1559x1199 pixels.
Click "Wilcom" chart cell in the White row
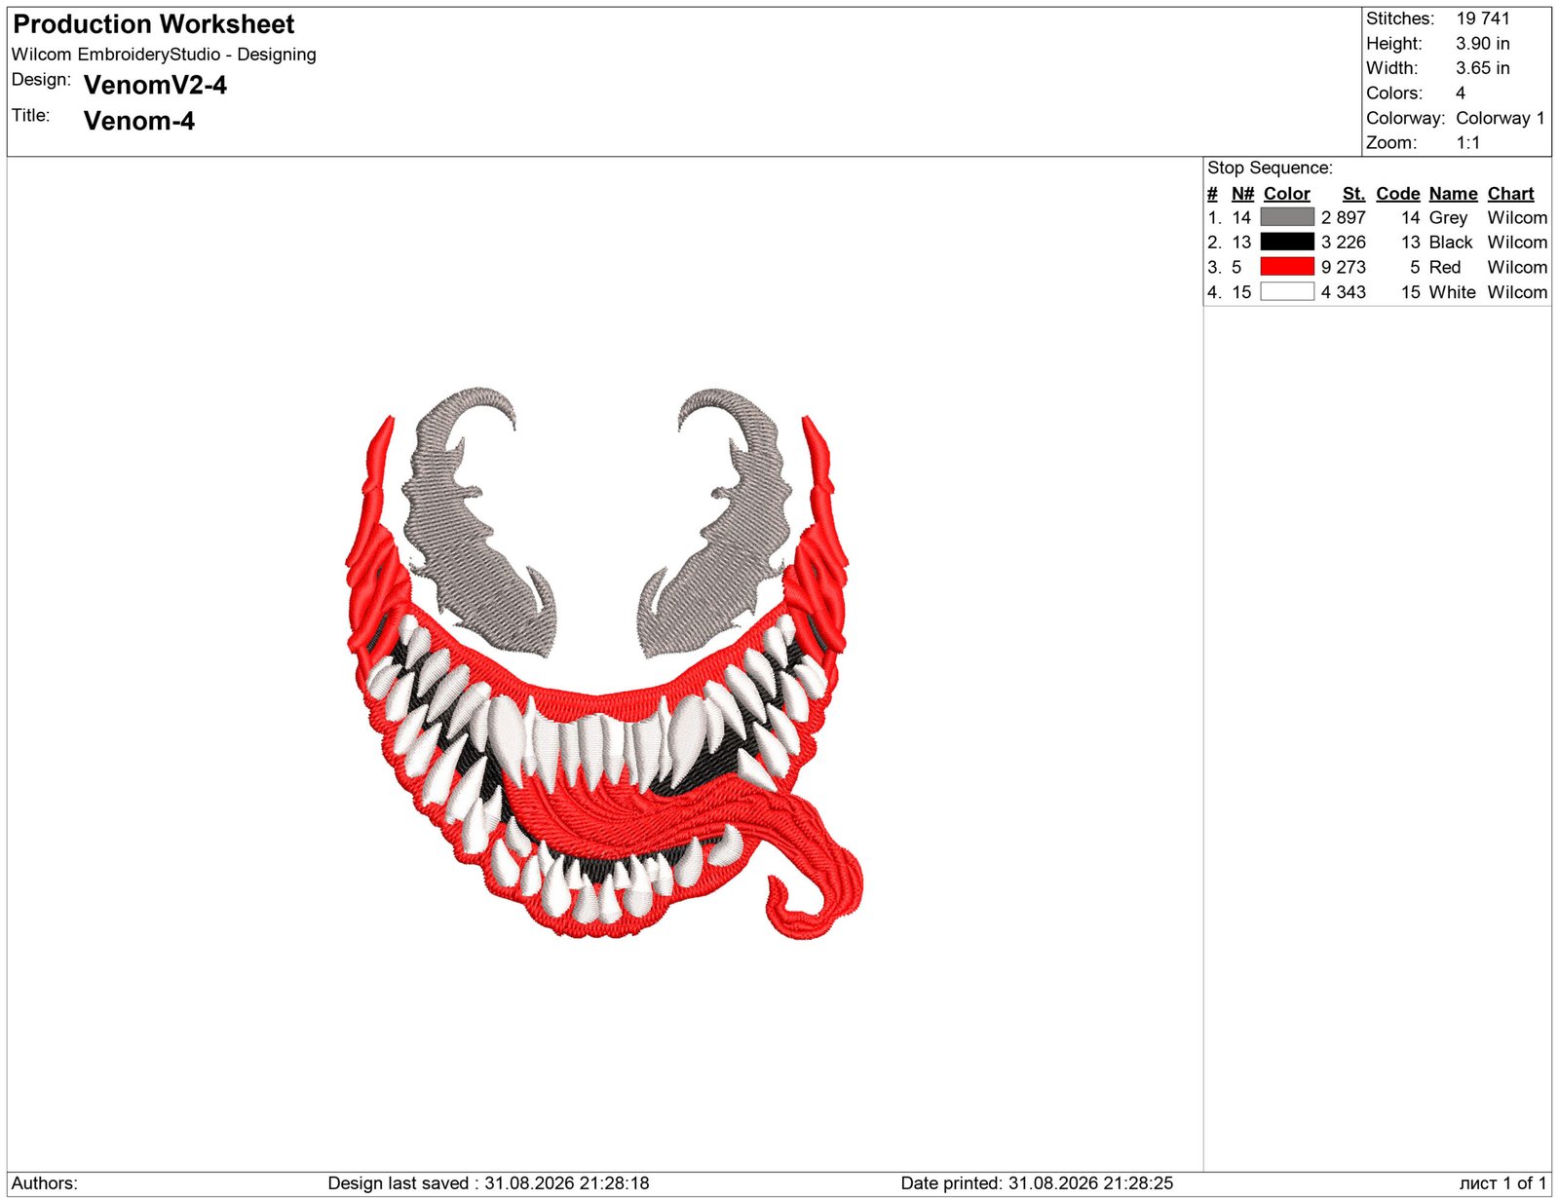point(1517,292)
